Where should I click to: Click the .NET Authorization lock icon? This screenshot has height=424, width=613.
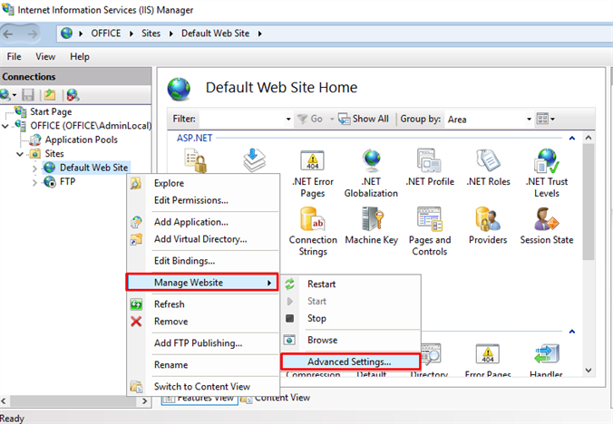click(x=196, y=160)
